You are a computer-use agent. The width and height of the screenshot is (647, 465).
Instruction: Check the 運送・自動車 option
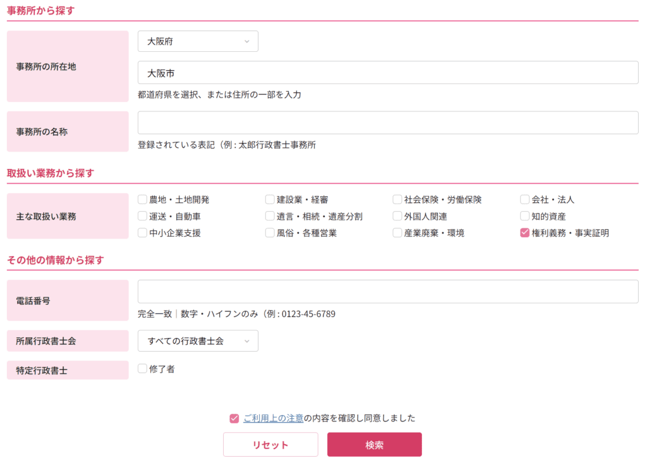point(143,216)
